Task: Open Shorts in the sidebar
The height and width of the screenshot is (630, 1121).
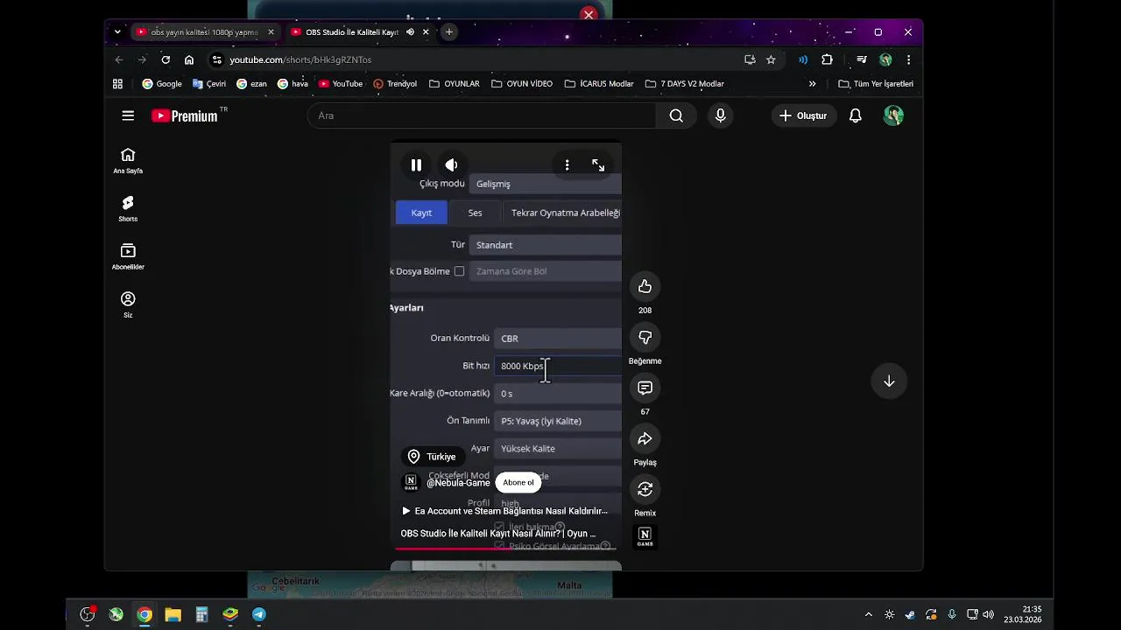Action: (x=128, y=209)
